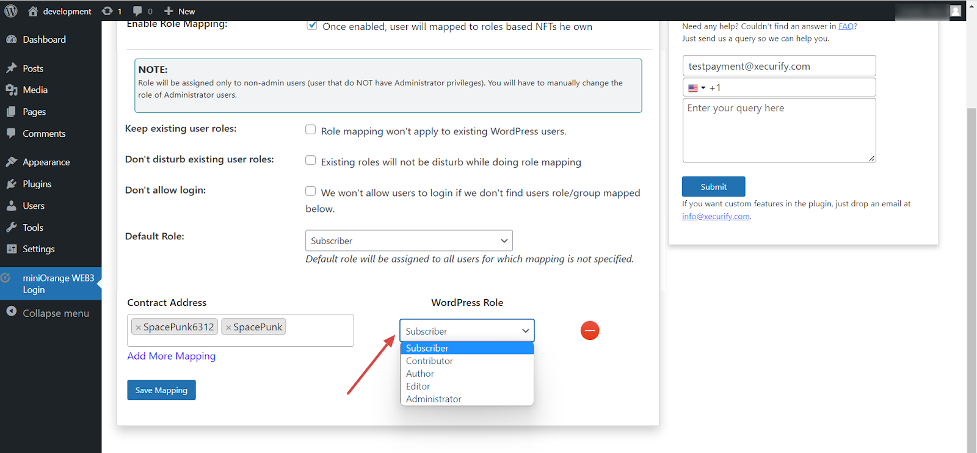Viewport: 977px width, 453px height.
Task: Open the Default Role dropdown
Action: click(x=409, y=241)
